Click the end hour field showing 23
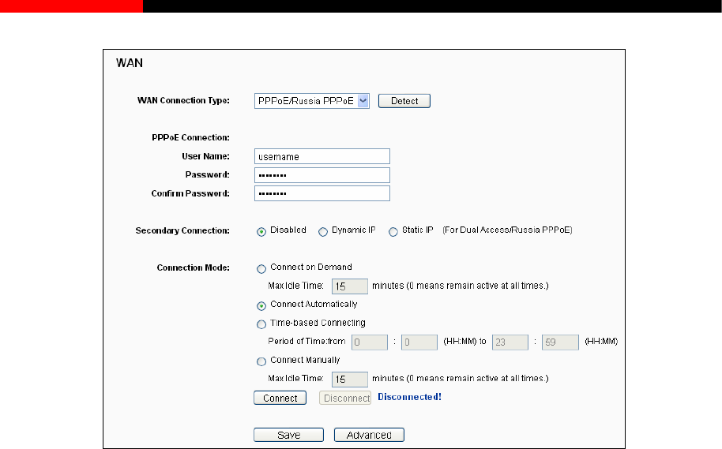Image resolution: width=722 pixels, height=449 pixels. (510, 342)
